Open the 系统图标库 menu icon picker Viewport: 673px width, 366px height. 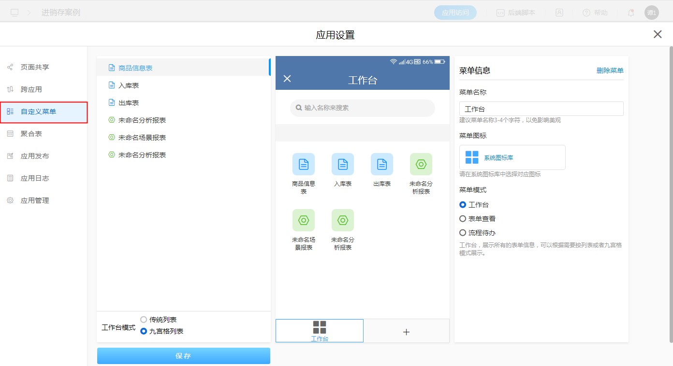click(x=512, y=157)
